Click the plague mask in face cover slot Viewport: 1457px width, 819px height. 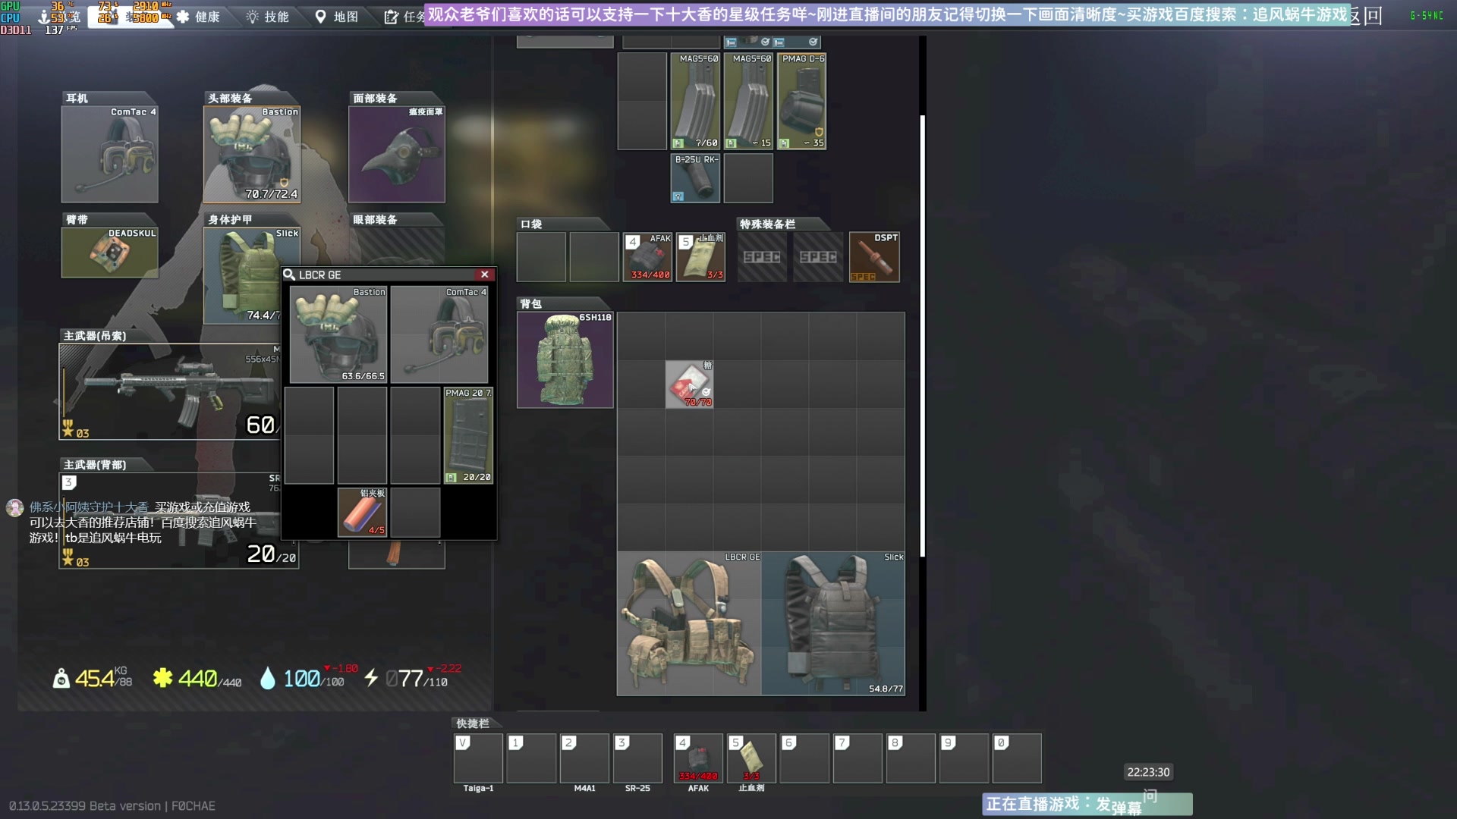[396, 154]
